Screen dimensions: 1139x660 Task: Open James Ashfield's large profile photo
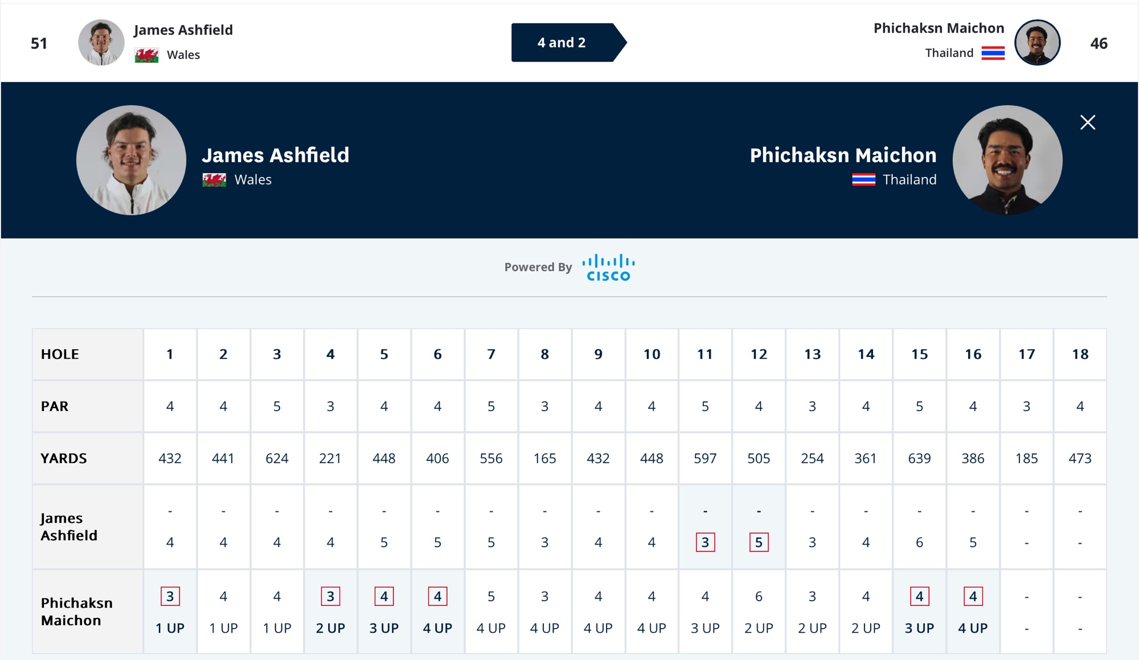131,160
